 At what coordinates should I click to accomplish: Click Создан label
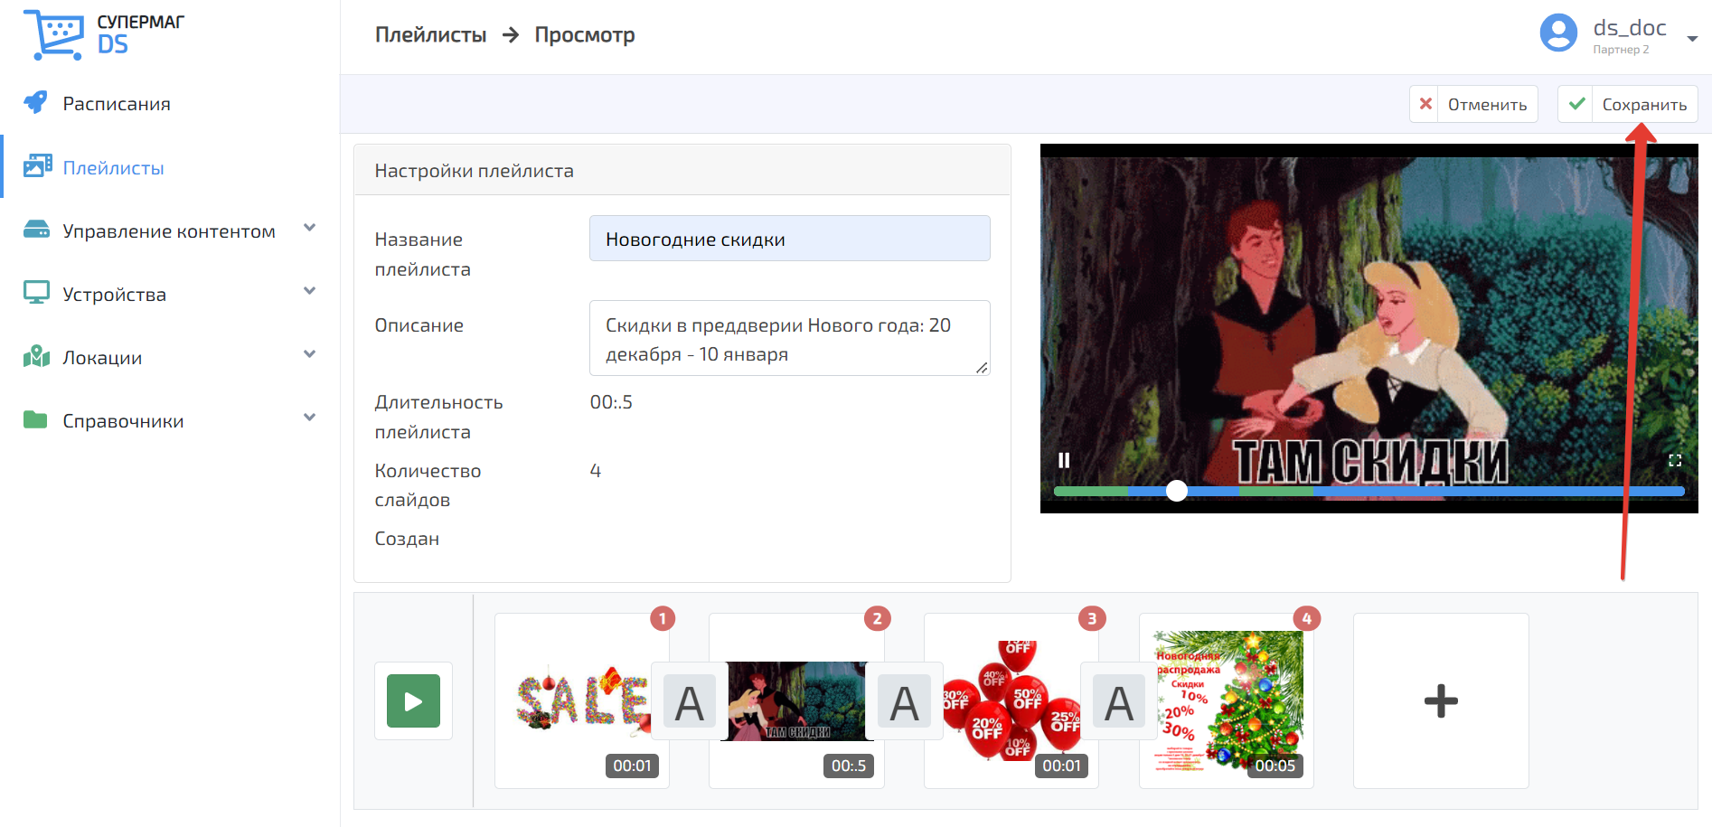click(407, 539)
